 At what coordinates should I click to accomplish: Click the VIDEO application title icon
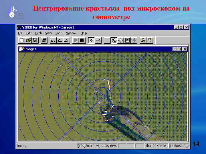[19, 27]
